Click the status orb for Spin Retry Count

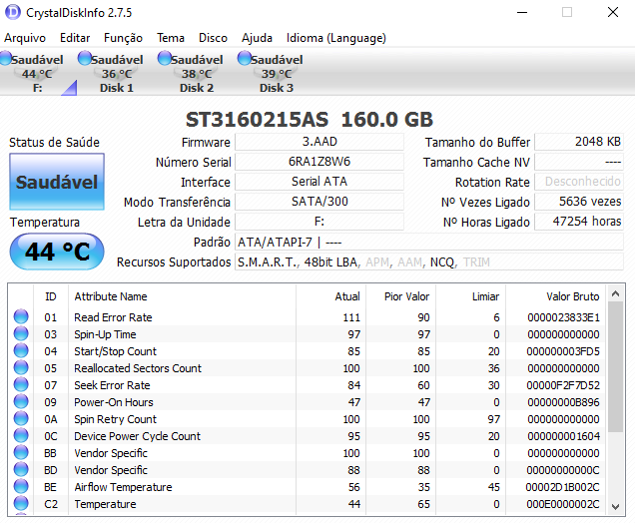point(21,419)
